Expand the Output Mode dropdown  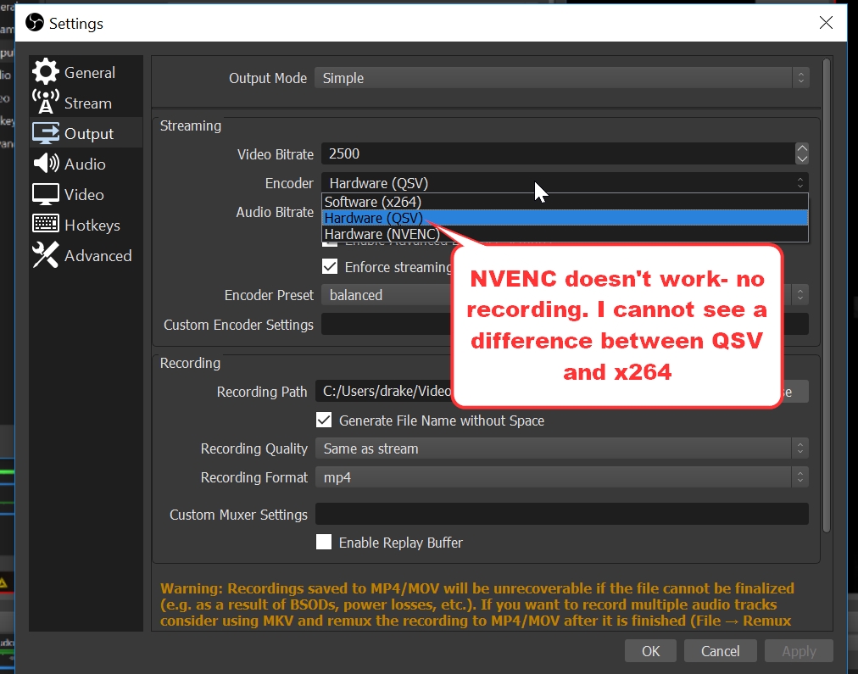click(561, 78)
